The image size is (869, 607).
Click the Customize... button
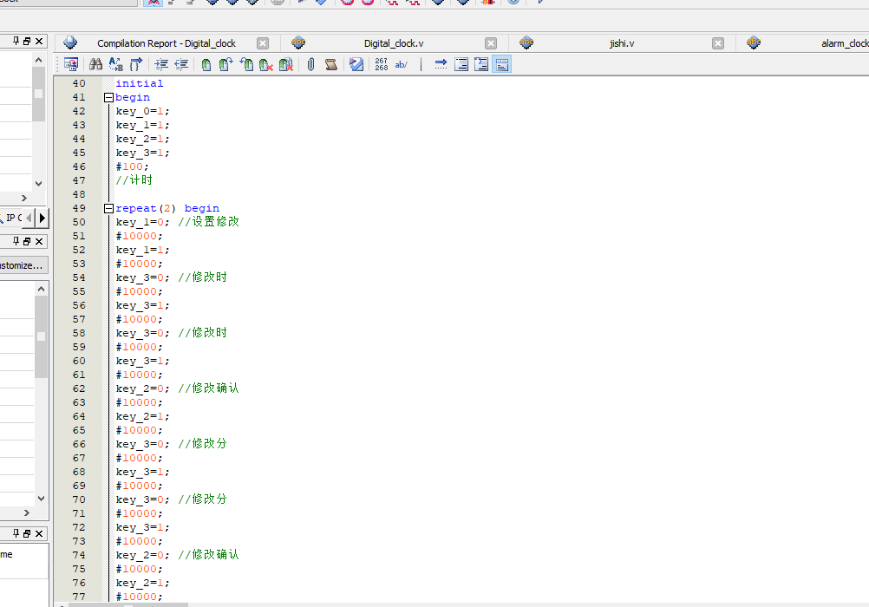click(x=23, y=265)
